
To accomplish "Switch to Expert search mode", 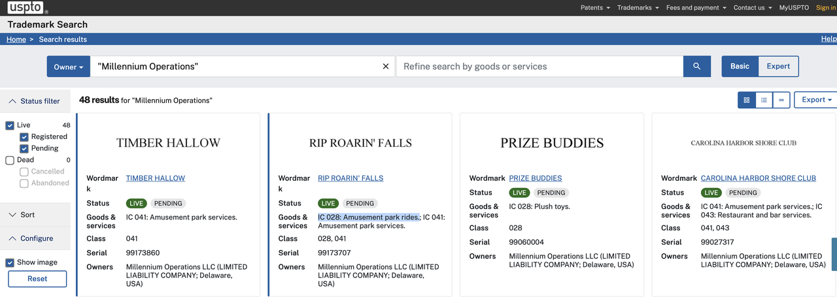I will [x=778, y=67].
